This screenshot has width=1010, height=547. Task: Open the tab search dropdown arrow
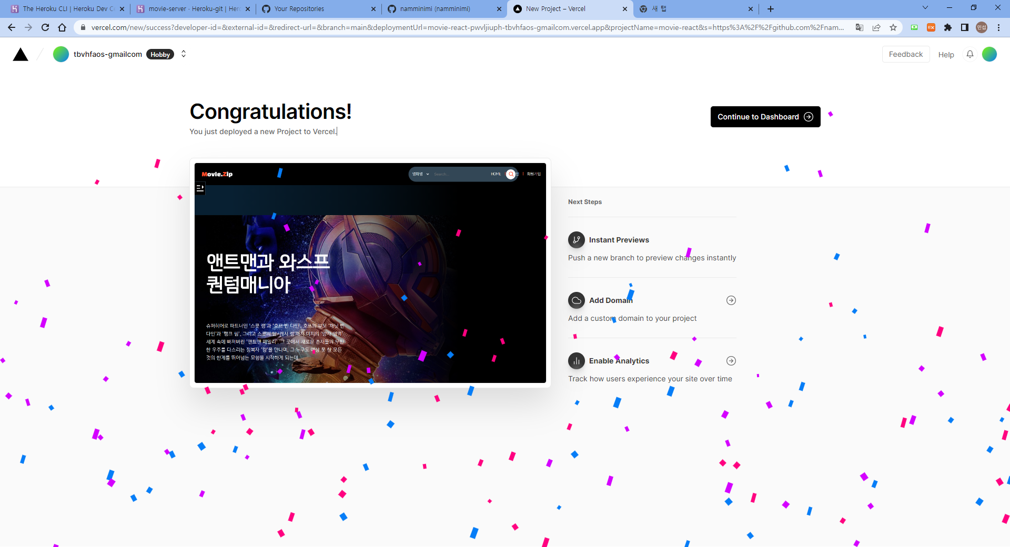(x=925, y=8)
